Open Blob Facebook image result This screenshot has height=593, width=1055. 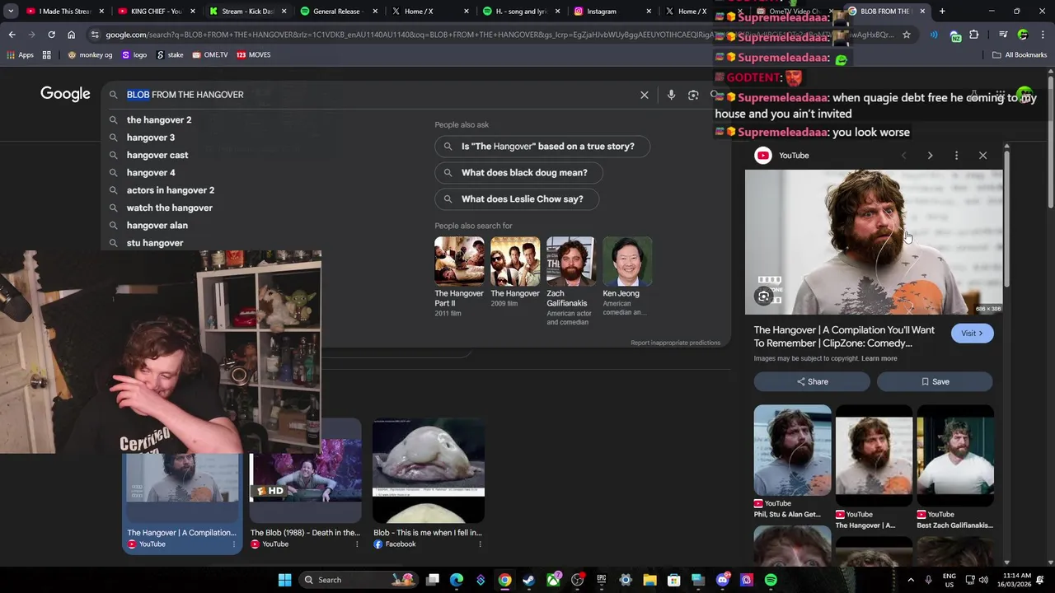click(428, 484)
